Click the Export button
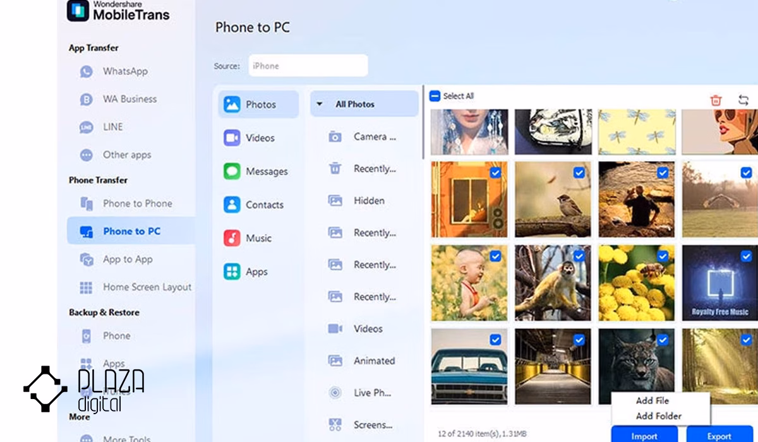Viewport: 758px width, 442px height. click(719, 434)
